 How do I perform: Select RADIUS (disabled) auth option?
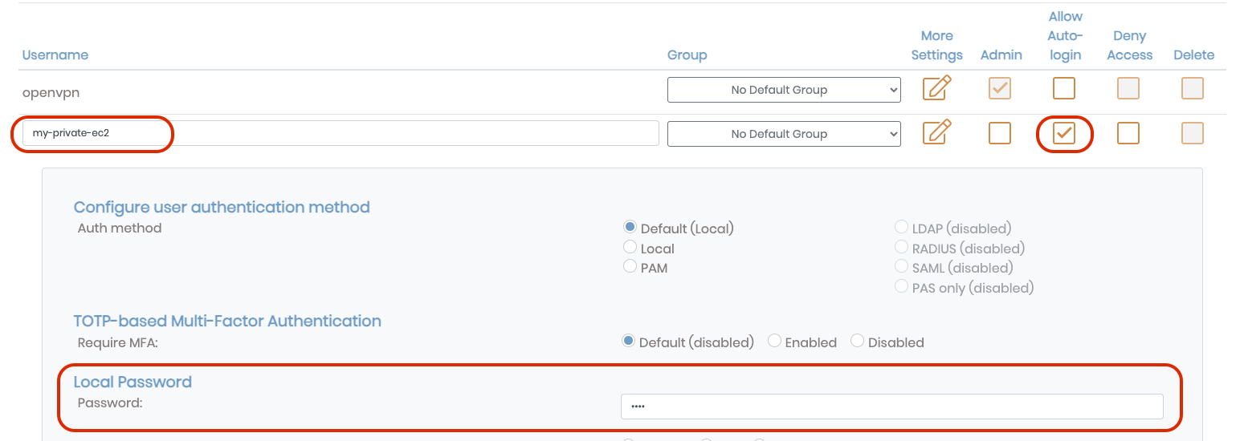pos(902,248)
